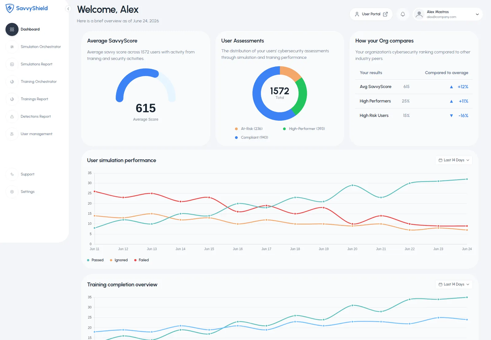Click the Training Orchestrator sidebar icon
This screenshot has height=340, width=491.
[x=12, y=82]
